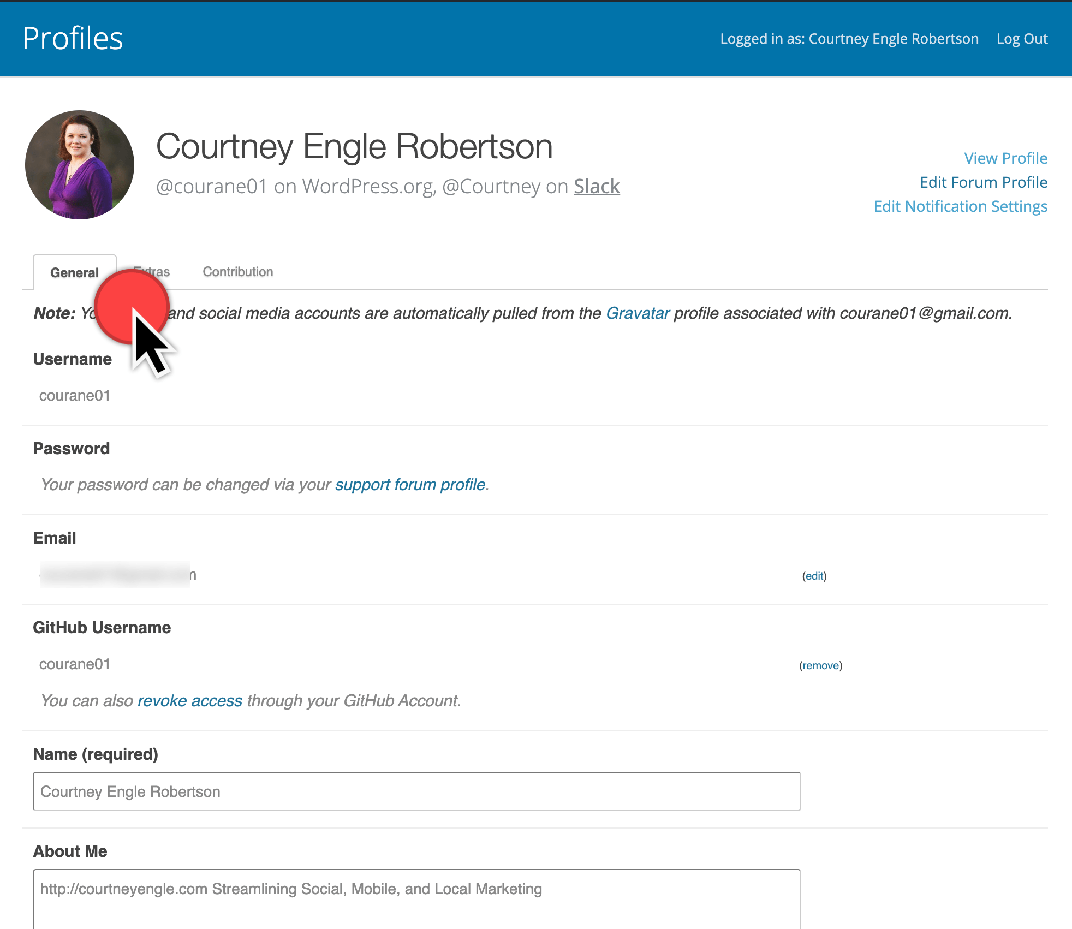Open the View Profile link
The image size is (1072, 929).
[x=1005, y=158]
